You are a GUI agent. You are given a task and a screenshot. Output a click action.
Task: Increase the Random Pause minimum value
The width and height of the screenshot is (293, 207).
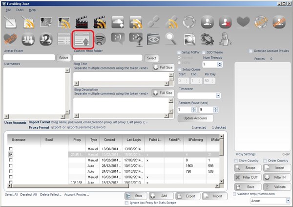coord(194,109)
